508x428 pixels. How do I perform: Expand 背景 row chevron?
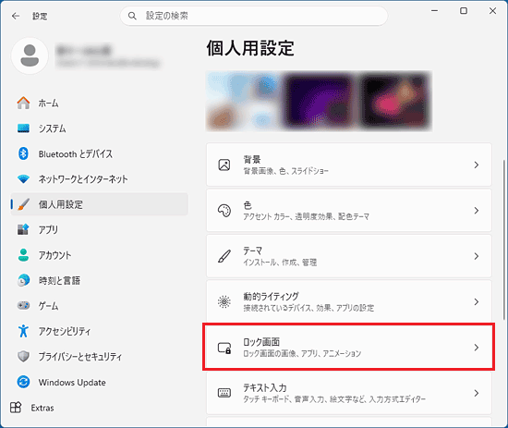pos(477,165)
